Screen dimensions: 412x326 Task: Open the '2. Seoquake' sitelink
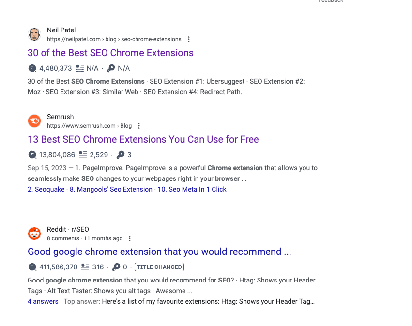click(x=46, y=189)
